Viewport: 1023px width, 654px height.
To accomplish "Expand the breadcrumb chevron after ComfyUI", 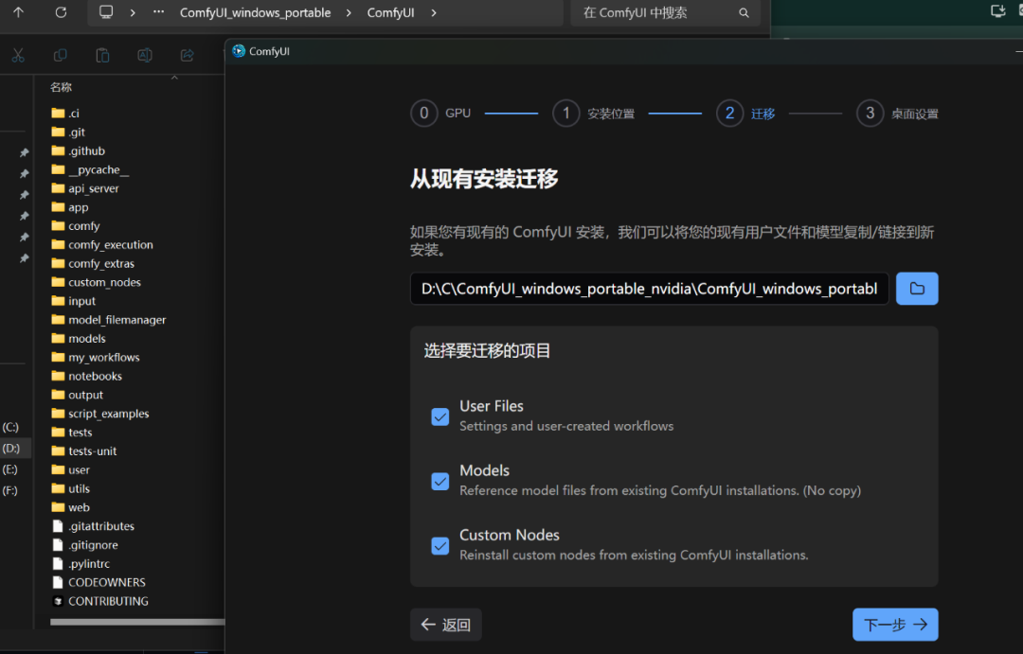I will [432, 13].
